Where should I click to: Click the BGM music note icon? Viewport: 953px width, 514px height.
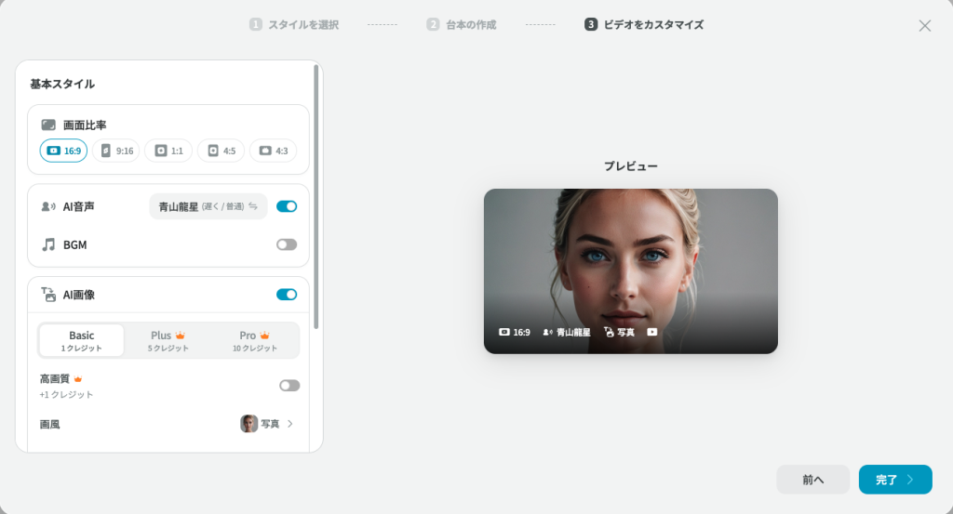(48, 244)
